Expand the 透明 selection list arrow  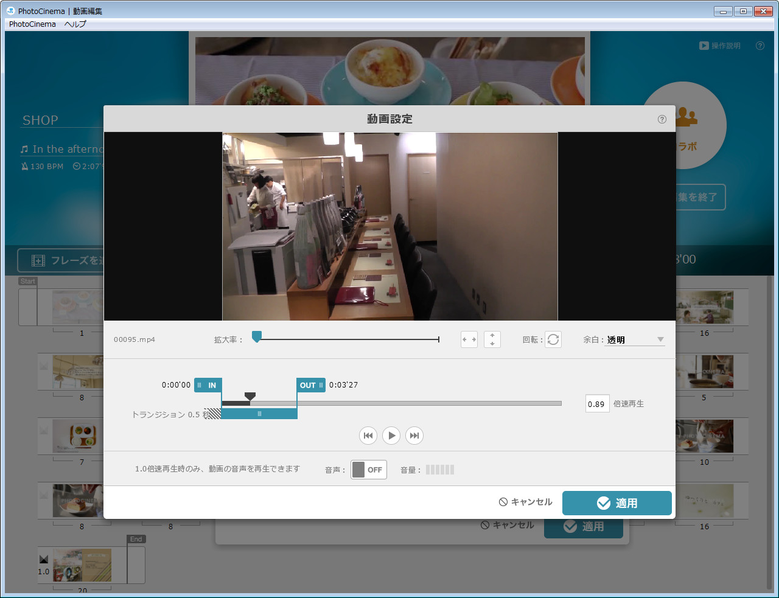(x=661, y=339)
